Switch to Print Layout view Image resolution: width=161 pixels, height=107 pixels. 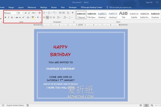(146, 105)
